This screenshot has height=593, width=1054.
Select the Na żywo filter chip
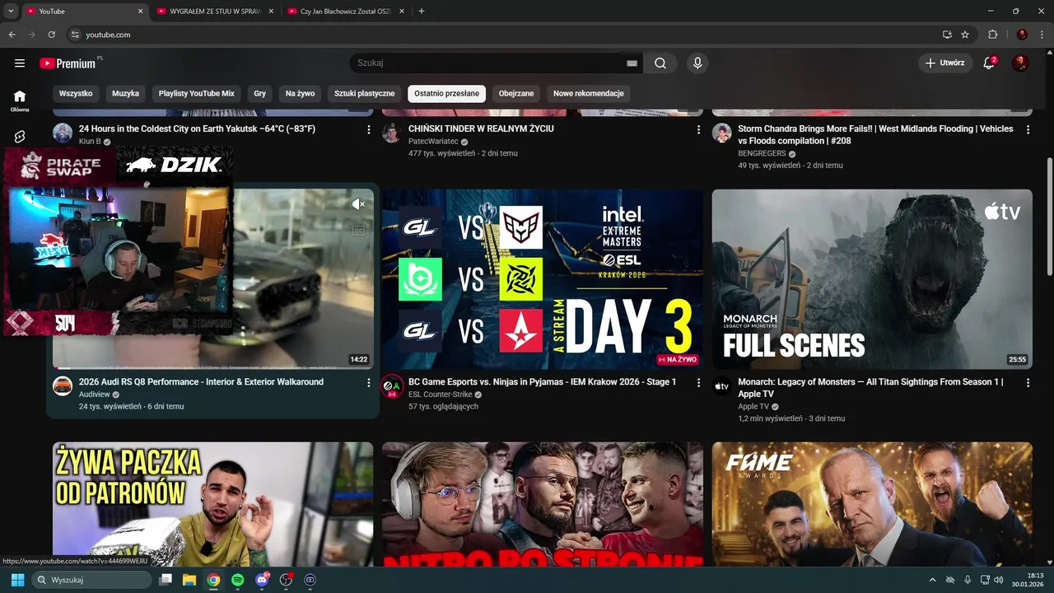point(300,94)
